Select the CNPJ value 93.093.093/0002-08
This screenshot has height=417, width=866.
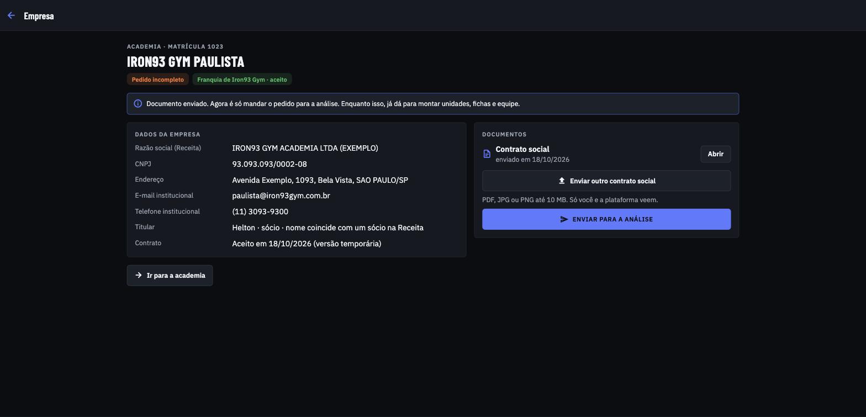(270, 164)
